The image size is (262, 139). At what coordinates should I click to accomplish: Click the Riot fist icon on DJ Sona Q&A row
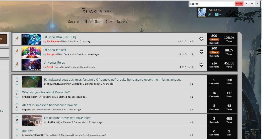[x=201, y=39]
